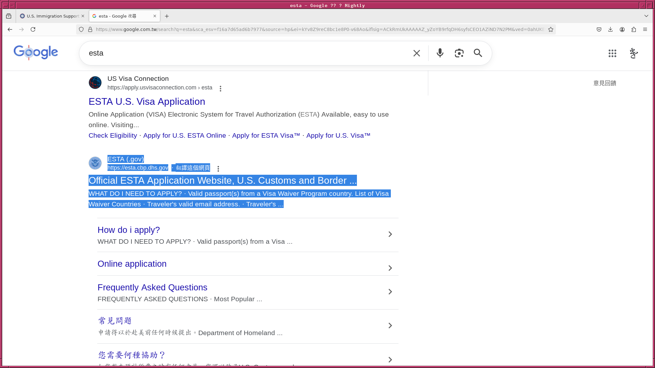Viewport: 655px width, 368px height.
Task: Reload the current page
Action: coord(33,29)
